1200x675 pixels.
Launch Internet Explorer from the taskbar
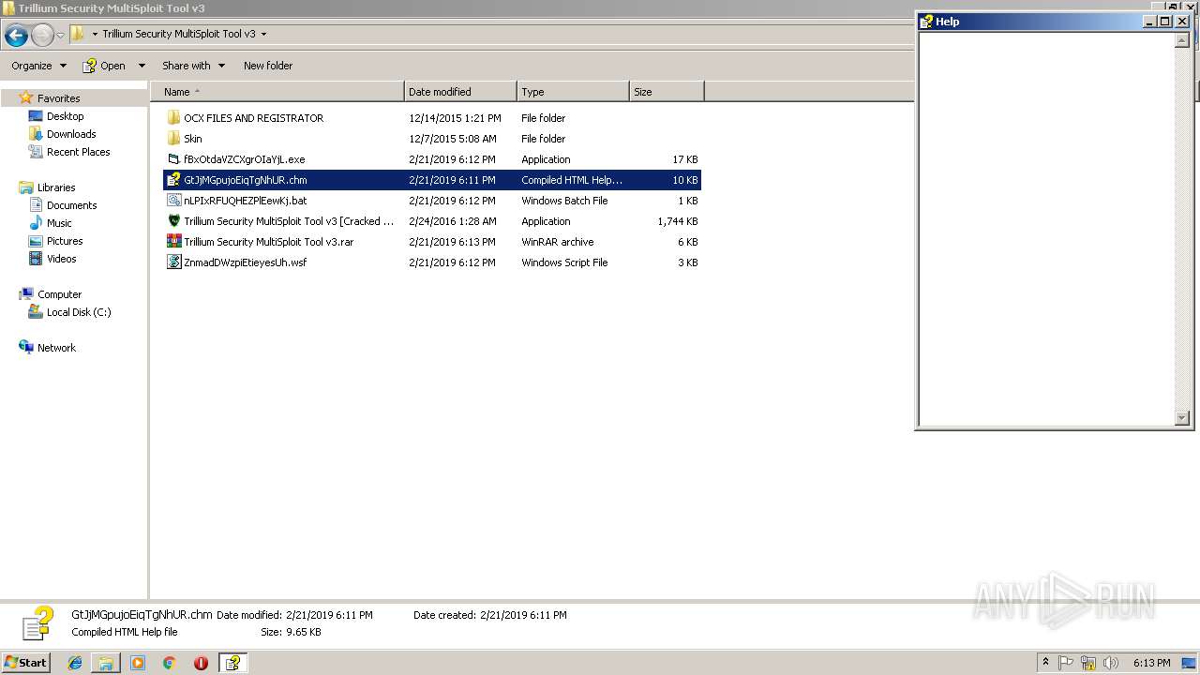tap(75, 663)
